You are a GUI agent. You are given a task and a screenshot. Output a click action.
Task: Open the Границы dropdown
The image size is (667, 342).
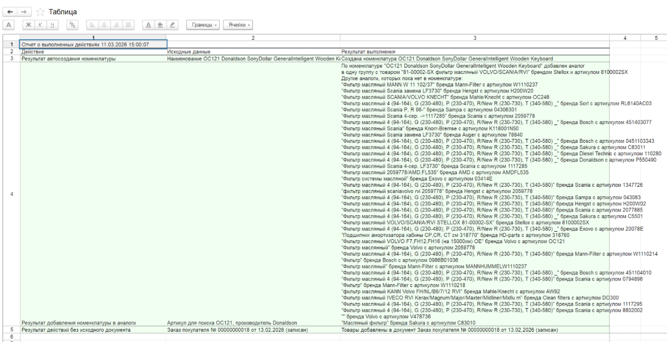point(203,25)
